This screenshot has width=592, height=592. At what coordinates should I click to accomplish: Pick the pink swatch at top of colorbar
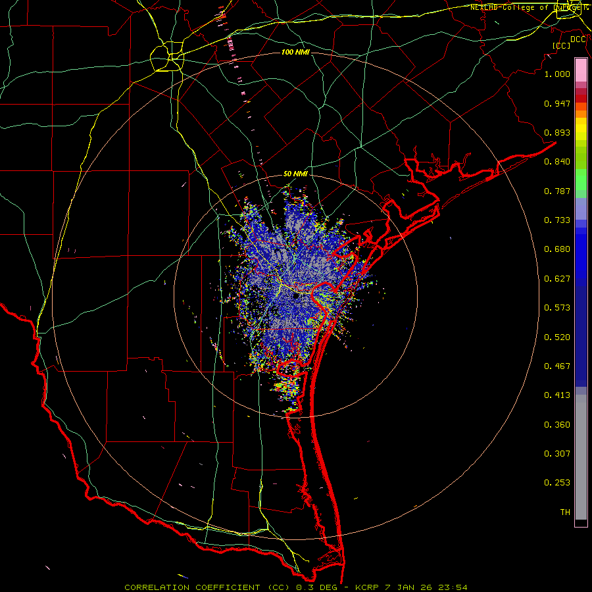pos(581,70)
